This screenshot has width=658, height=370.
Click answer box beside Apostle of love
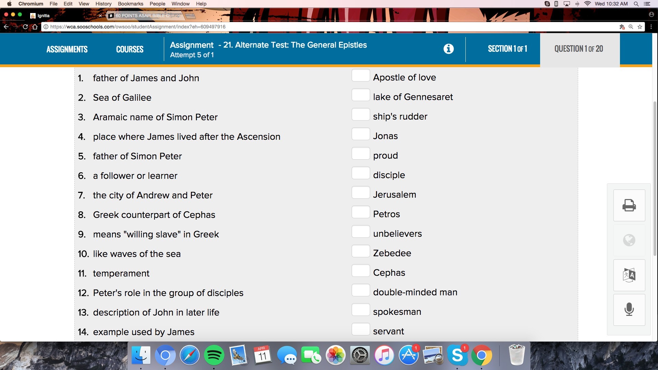(361, 75)
